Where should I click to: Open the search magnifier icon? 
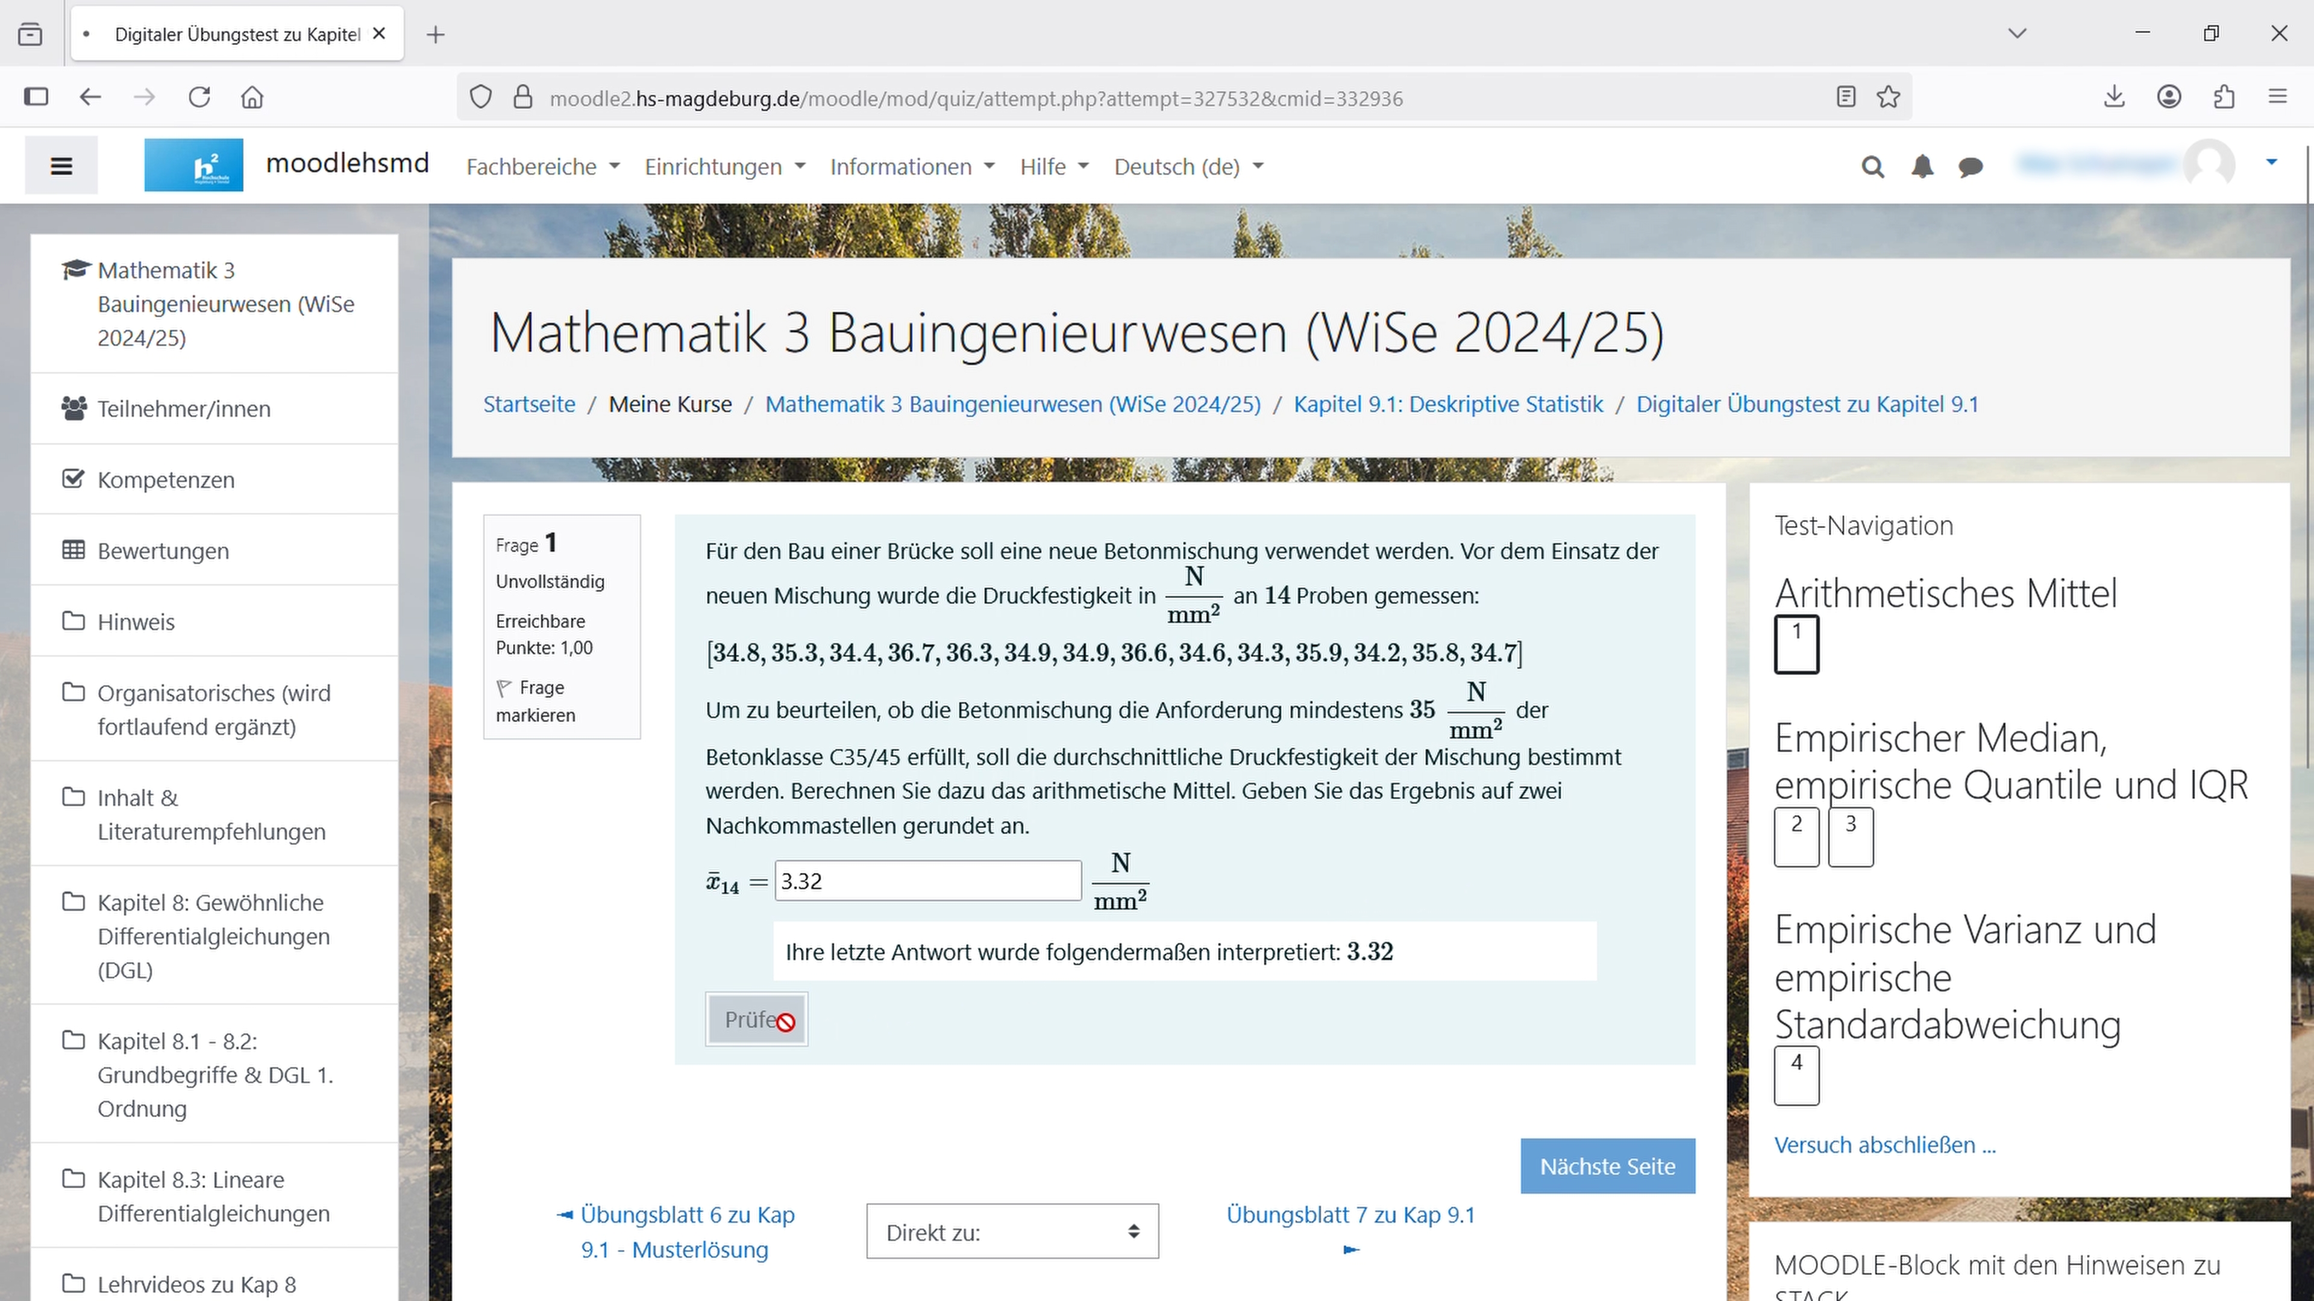1872,166
